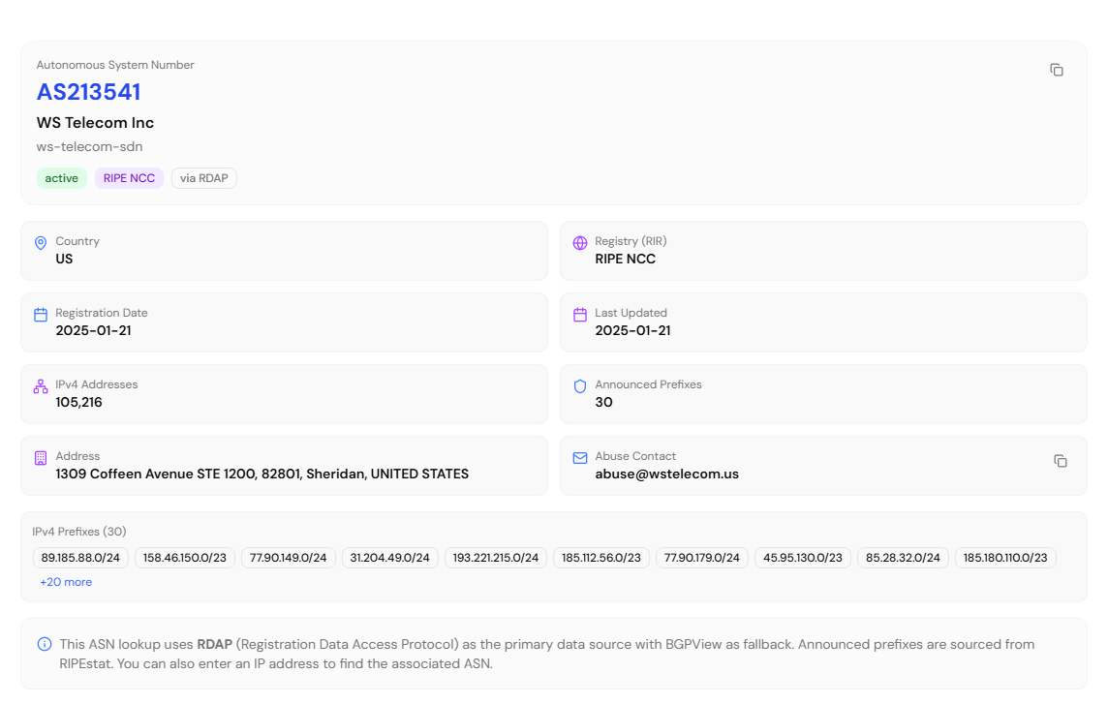Click the Registration Date calendar icon
Image resolution: width=1108 pixels, height=704 pixels.
tap(41, 315)
